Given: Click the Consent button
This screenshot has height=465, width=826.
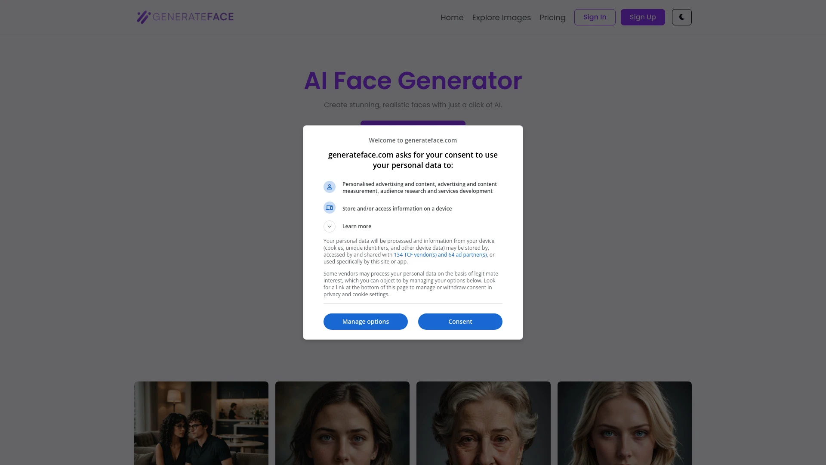Looking at the screenshot, I should pos(460,321).
